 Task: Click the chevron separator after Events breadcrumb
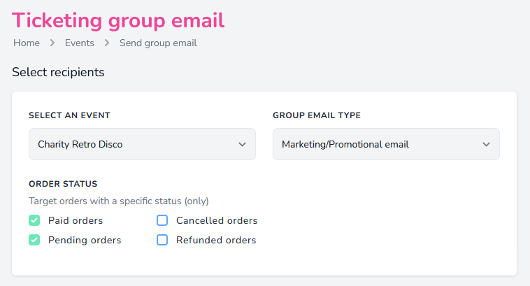tap(107, 43)
